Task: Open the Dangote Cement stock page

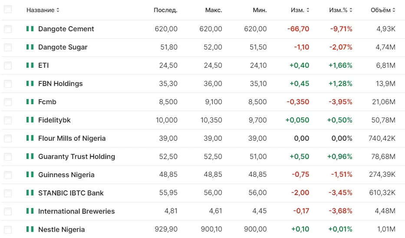Action: coord(66,29)
